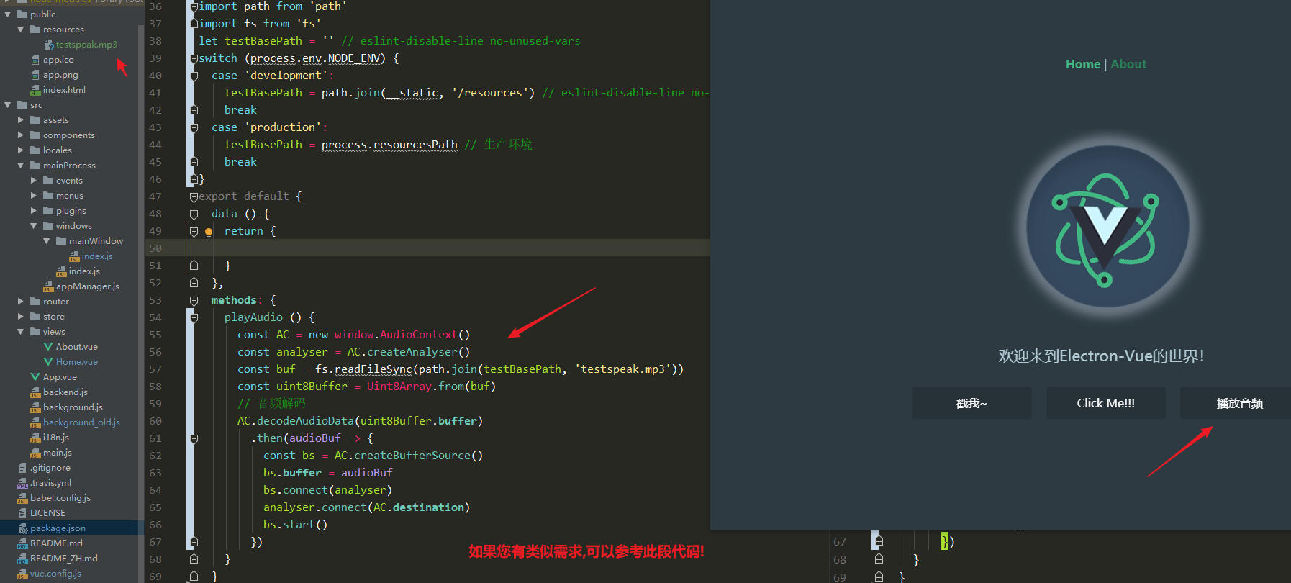The width and height of the screenshot is (1291, 583).
Task: Click i18n.js file icon
Action: pos(35,438)
